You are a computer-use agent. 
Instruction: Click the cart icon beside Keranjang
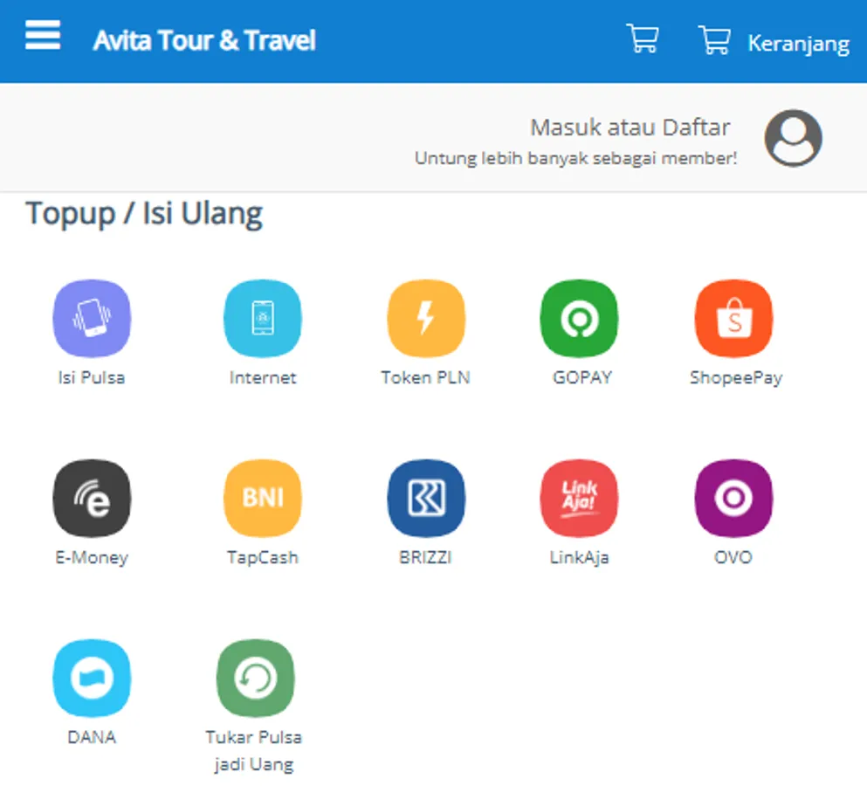(x=714, y=39)
